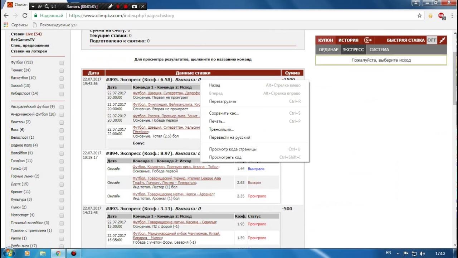Choose Просмотреть код in the context menu

tap(255, 157)
